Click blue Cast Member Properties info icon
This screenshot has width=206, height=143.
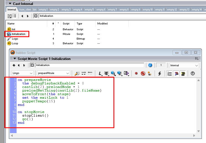pos(150,65)
